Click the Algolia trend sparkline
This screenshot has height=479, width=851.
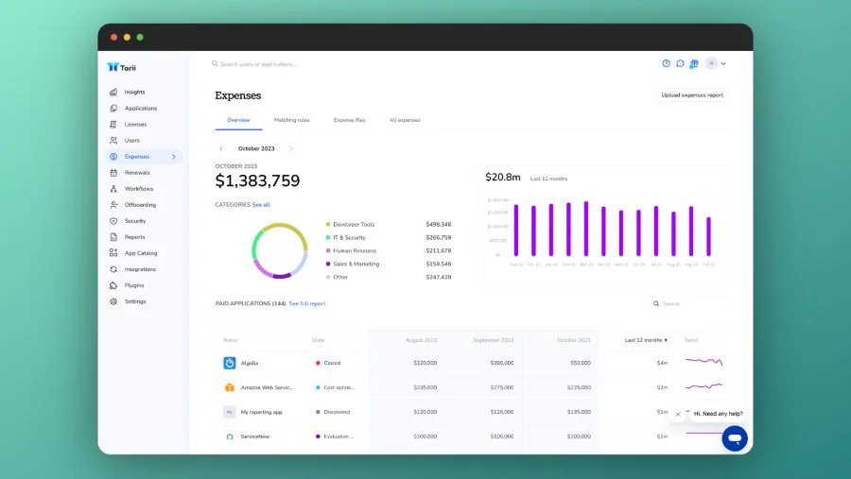click(703, 361)
